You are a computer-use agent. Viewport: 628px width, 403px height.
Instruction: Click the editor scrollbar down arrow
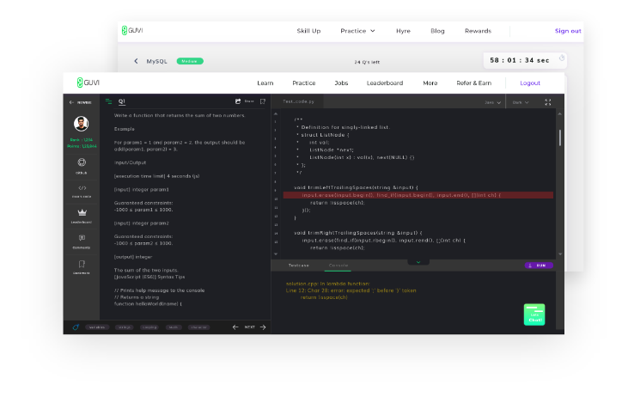point(560,254)
